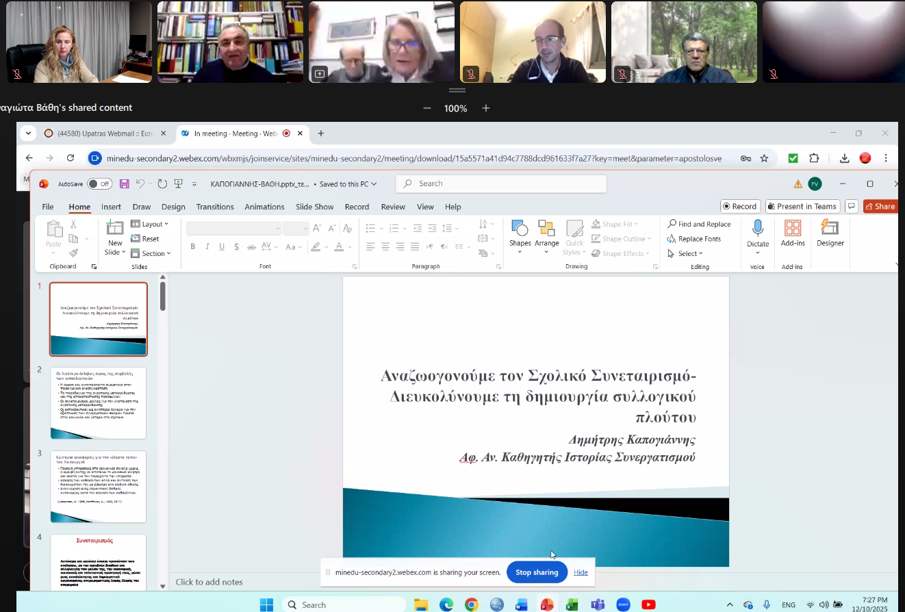This screenshot has height=612, width=905.
Task: Zoom in with the plus icon
Action: tap(486, 108)
